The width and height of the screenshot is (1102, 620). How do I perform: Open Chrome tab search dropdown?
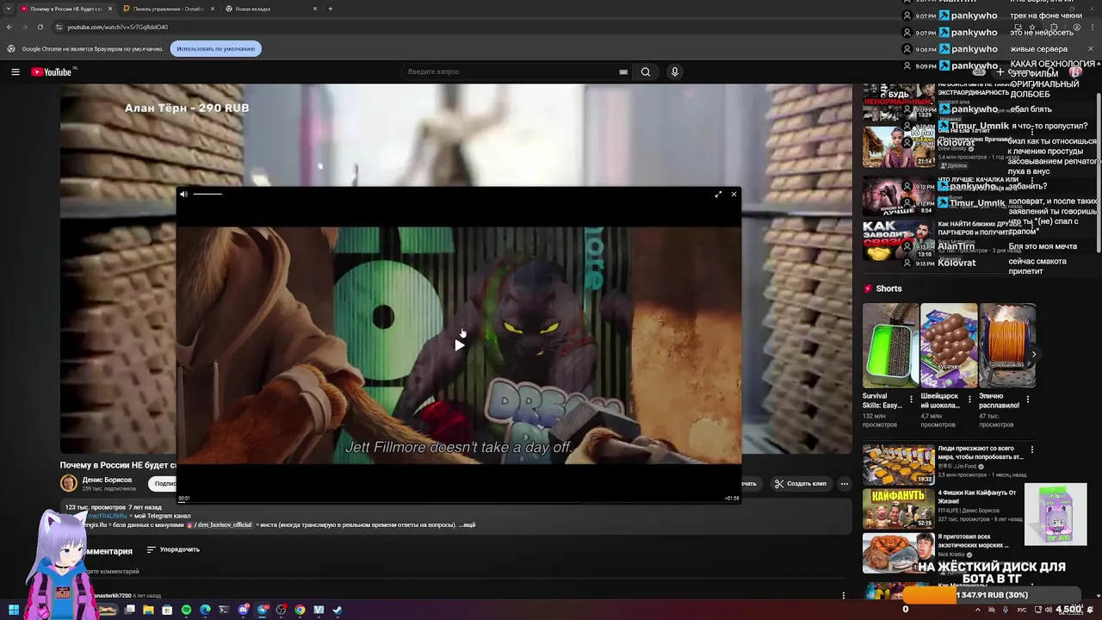click(x=9, y=9)
